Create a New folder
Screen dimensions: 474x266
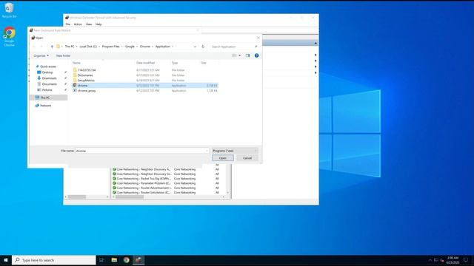(x=63, y=56)
